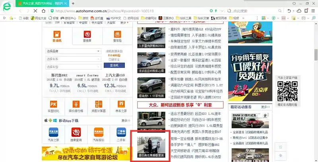Close the 汽车之家 browser tab
The image size is (318, 162).
[66, 4]
